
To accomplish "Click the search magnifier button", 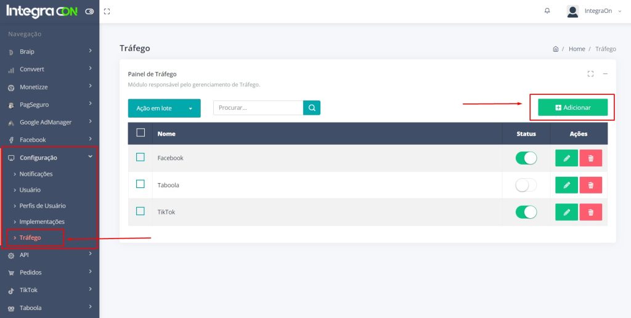I will pyautogui.click(x=312, y=108).
